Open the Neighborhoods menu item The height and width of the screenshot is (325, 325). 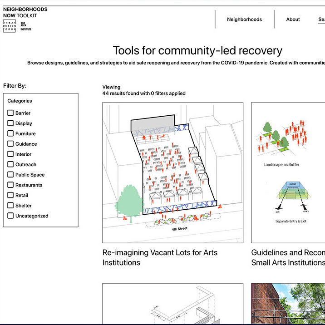pos(244,20)
